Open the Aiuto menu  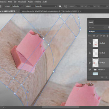coord(44,2)
